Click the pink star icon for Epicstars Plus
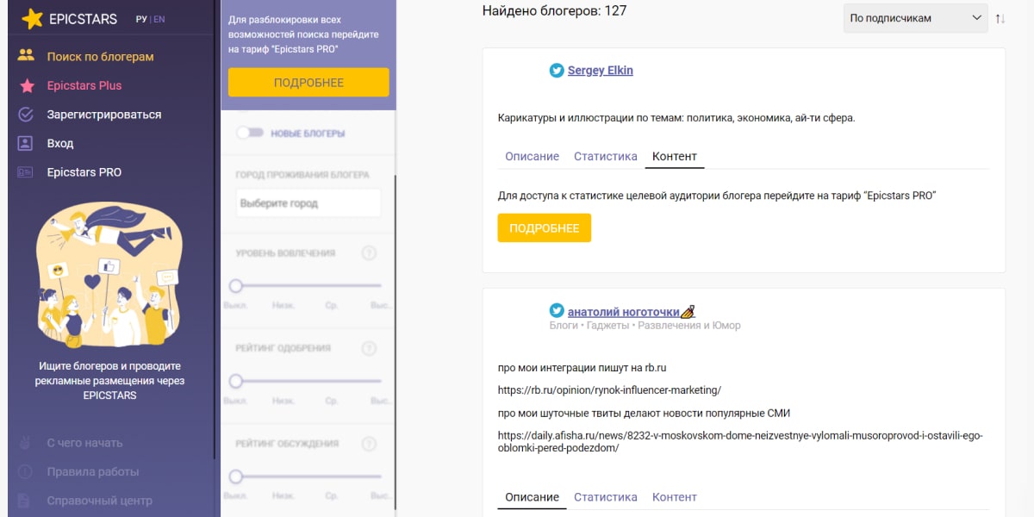The height and width of the screenshot is (517, 1034). [27, 85]
